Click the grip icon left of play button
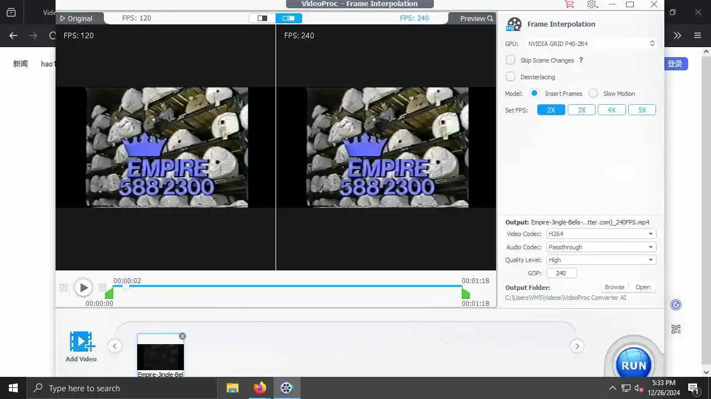Viewport: 711px width, 399px height. (64, 288)
